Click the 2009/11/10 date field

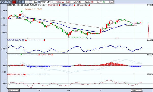(45, 2)
